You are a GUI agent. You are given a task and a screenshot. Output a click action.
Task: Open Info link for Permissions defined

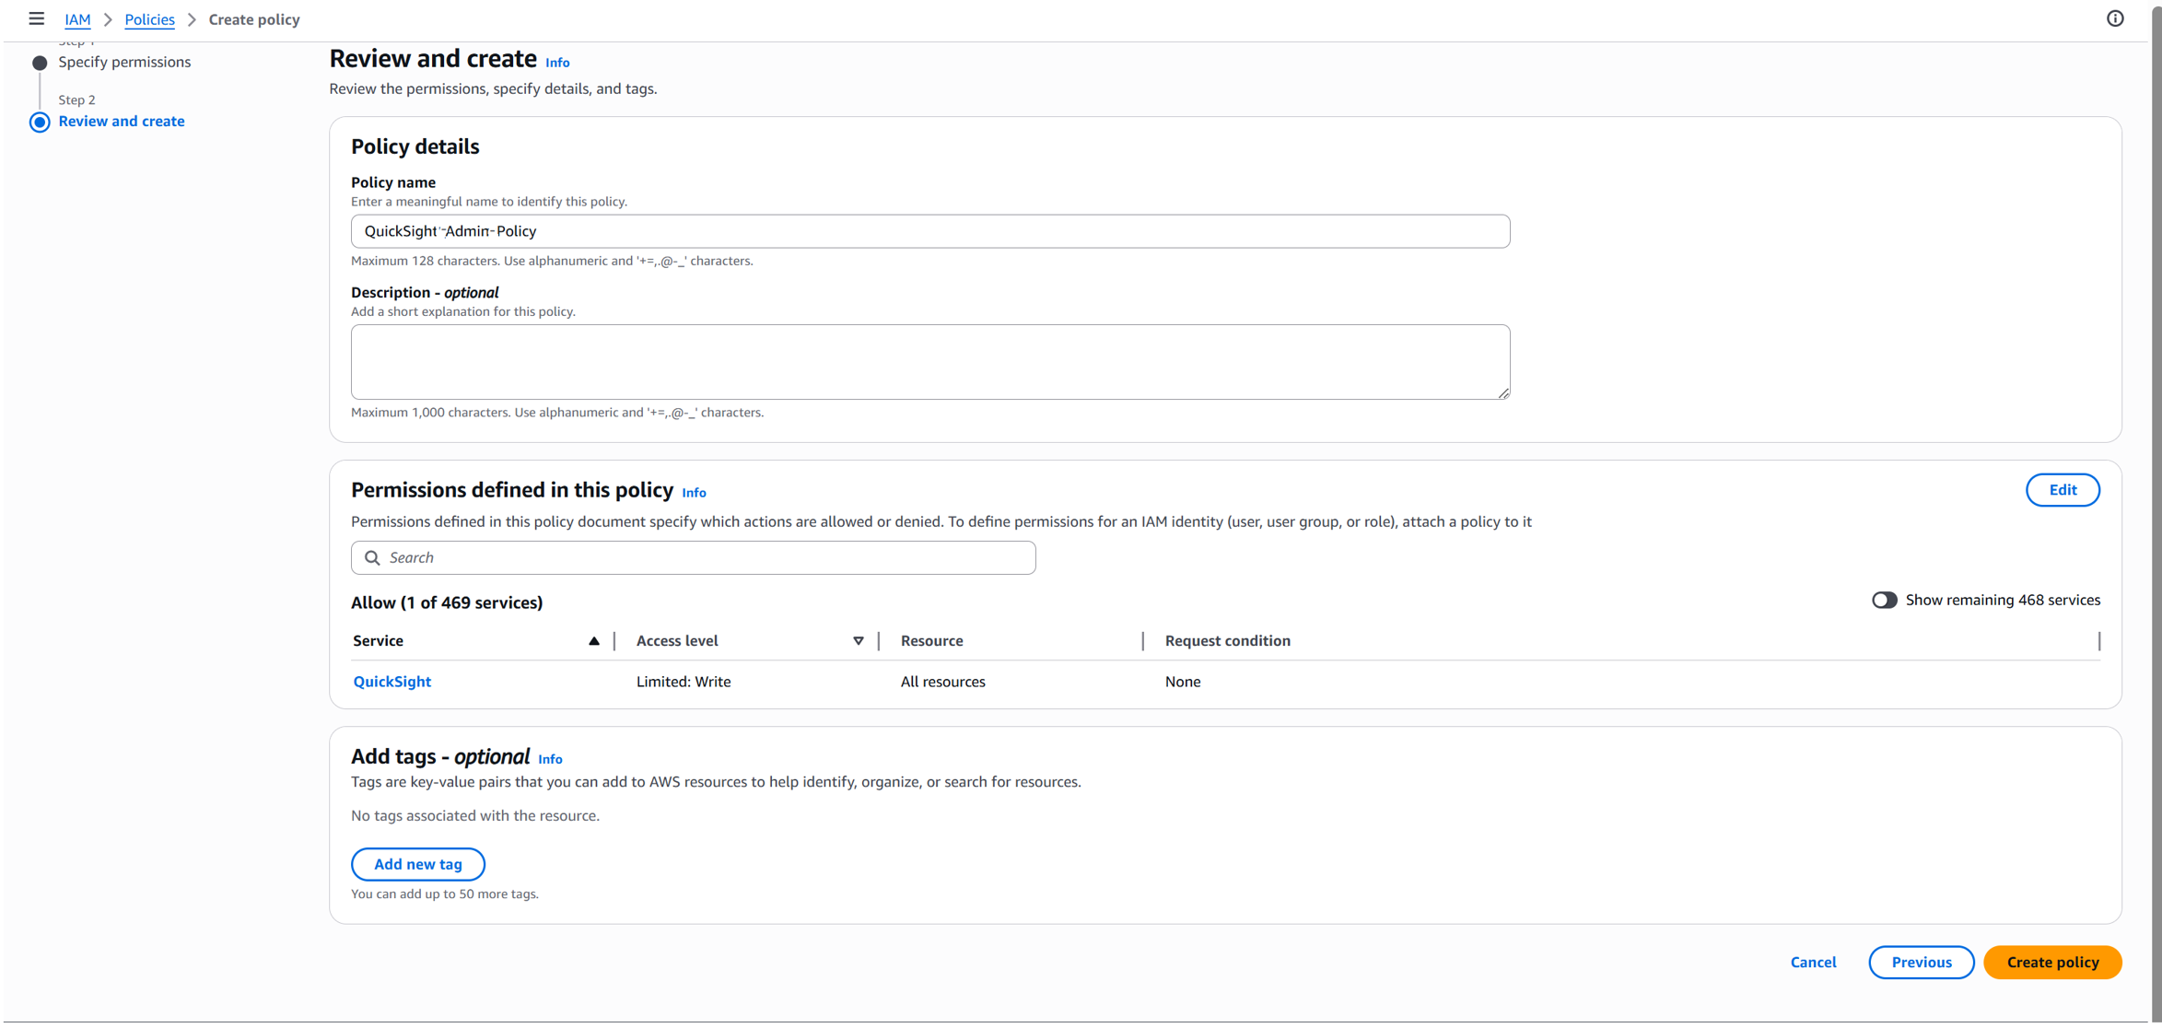click(694, 493)
